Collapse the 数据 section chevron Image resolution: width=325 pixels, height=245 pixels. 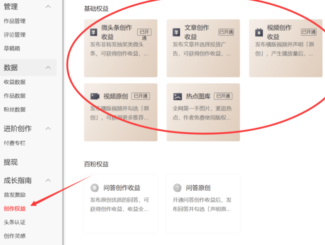point(48,68)
